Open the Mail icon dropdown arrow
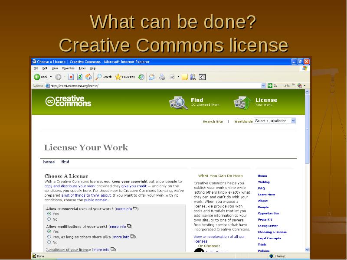The height and width of the screenshot is (260, 347). tap(156, 77)
